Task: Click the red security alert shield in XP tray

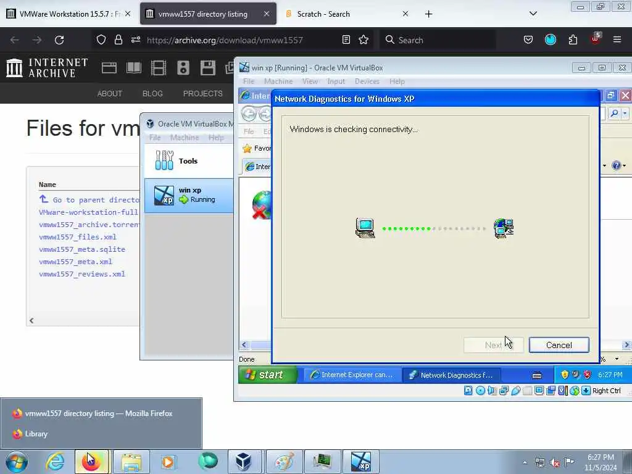Action: pos(588,375)
